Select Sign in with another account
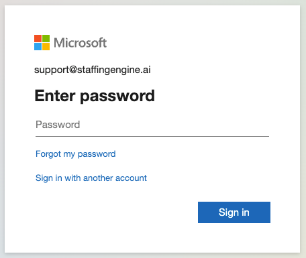This screenshot has height=258, width=306. pyautogui.click(x=91, y=178)
